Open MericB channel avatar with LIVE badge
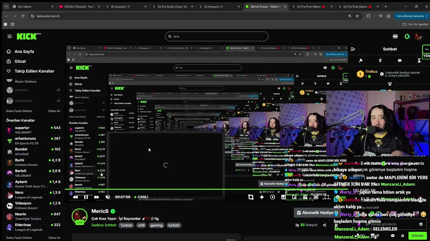 (80, 217)
